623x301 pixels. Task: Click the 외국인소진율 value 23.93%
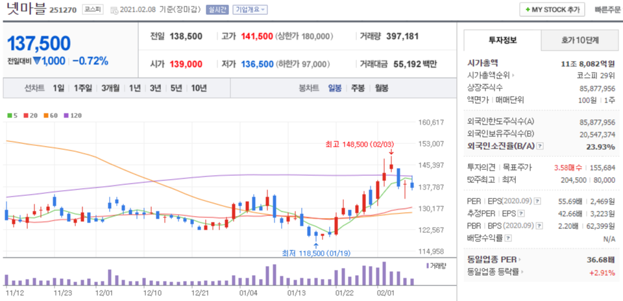click(x=601, y=147)
